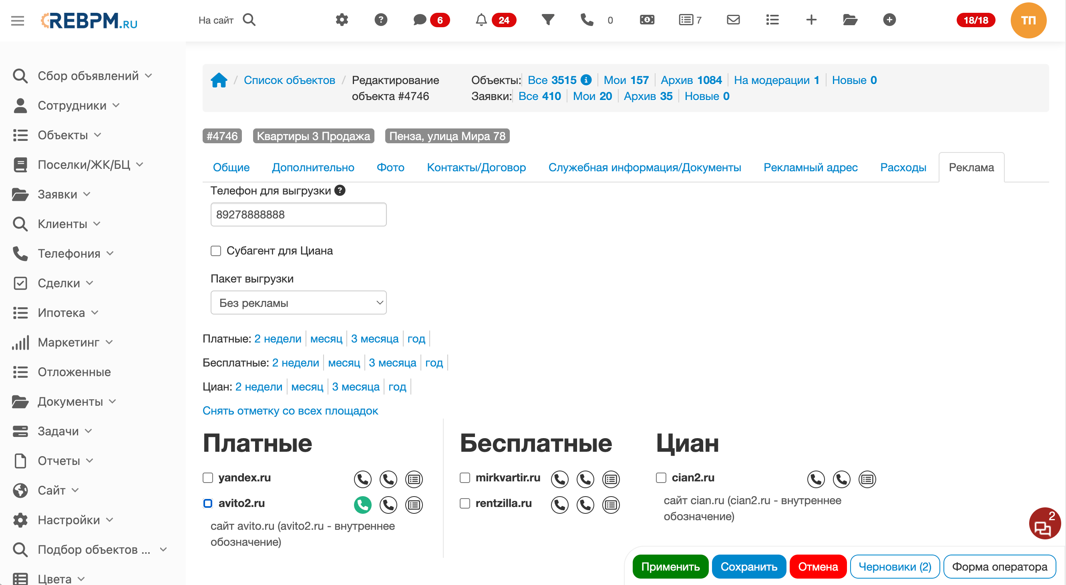Enable avito2.ru checkbox
This screenshot has height=585, width=1066.
click(208, 503)
